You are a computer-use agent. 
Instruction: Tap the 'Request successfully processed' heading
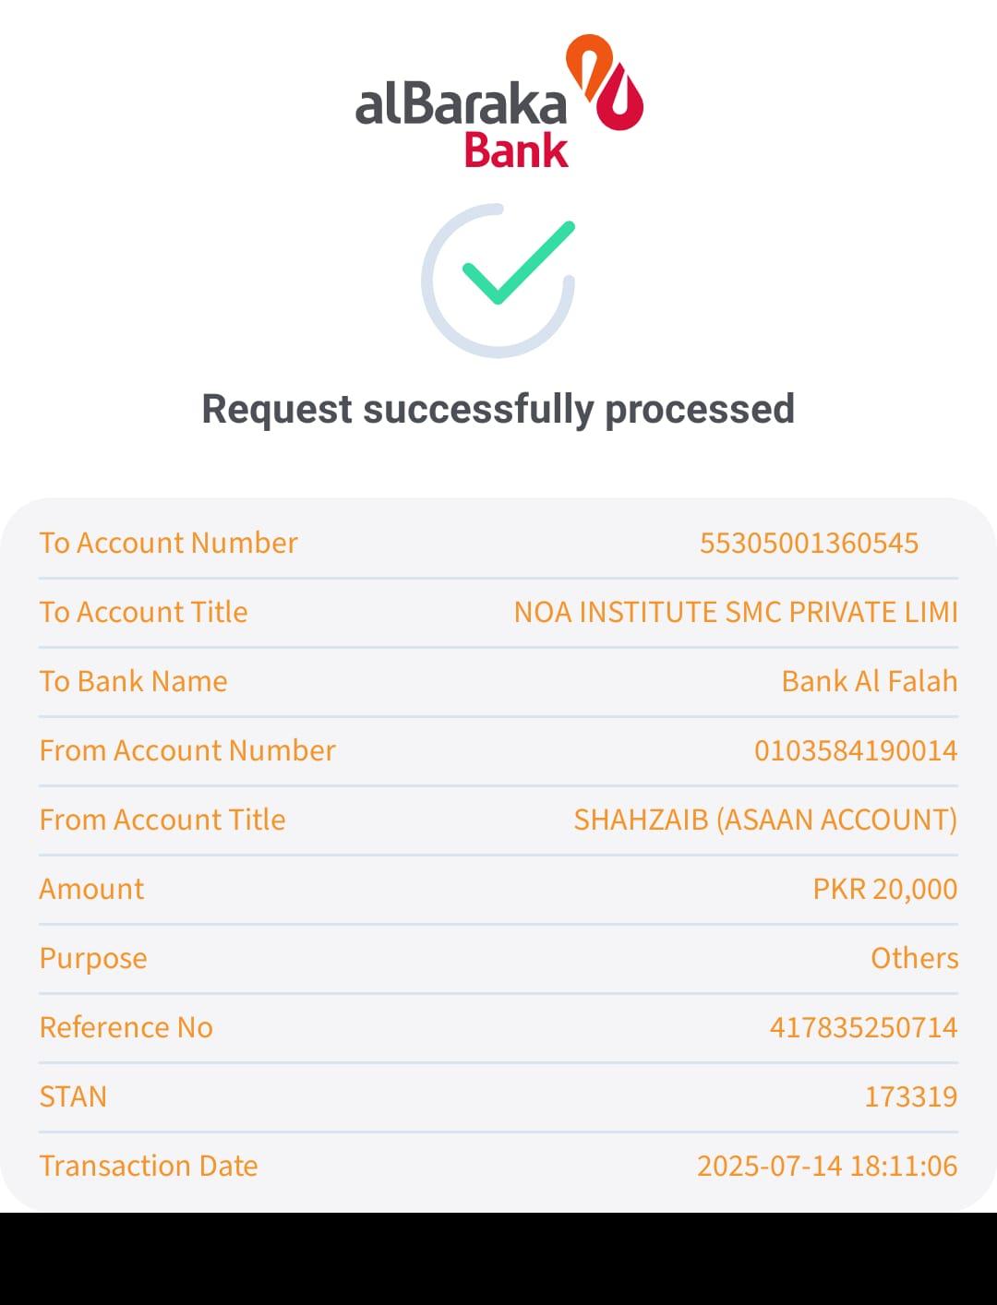point(498,409)
